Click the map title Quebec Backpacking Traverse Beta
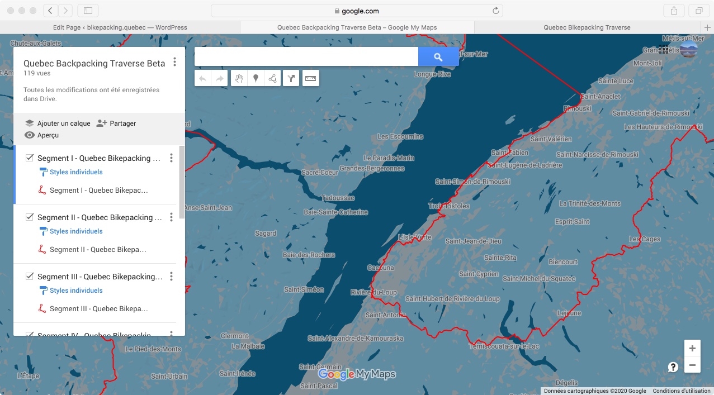 [x=94, y=63]
